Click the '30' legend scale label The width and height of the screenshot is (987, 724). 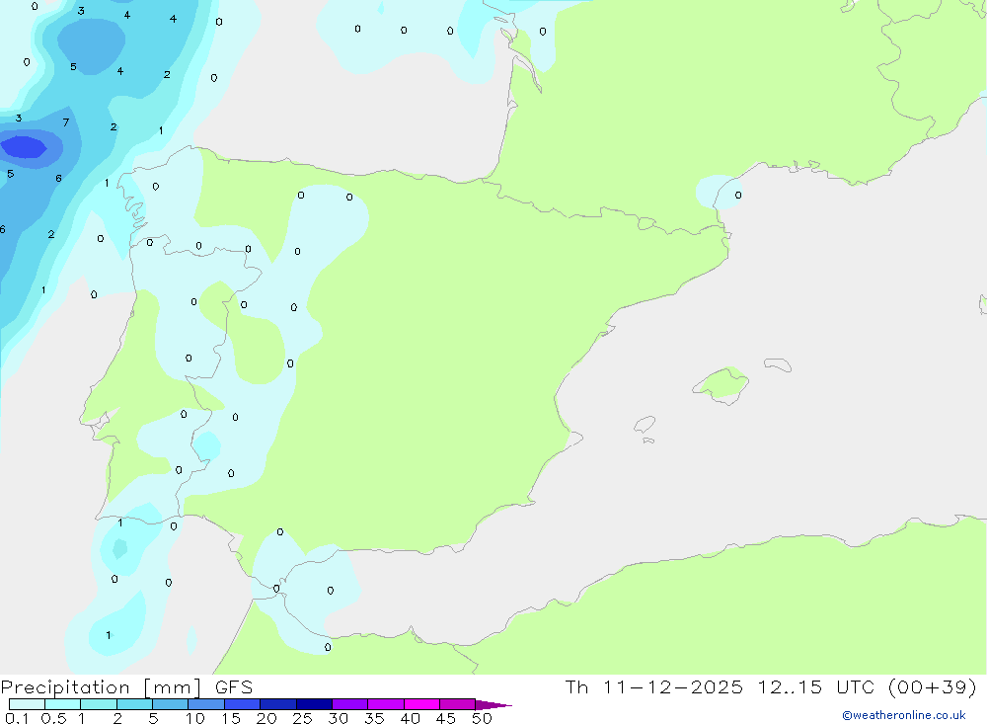pyautogui.click(x=339, y=718)
